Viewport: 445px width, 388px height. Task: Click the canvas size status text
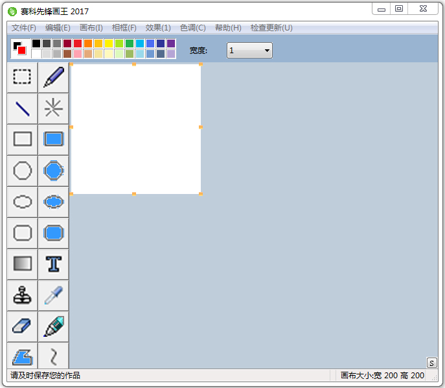click(382, 376)
